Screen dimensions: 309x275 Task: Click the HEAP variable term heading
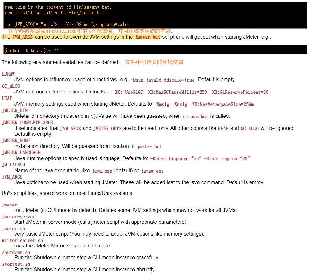pyautogui.click(x=7, y=98)
